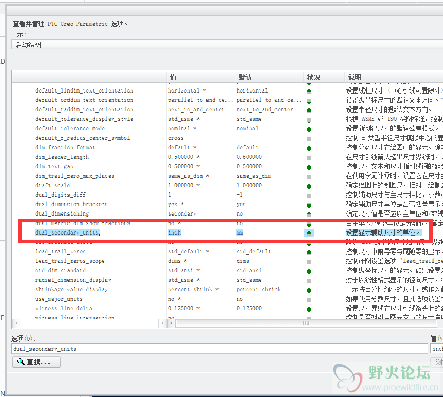Click the values horizontal scrollbar thumb
The image size is (443, 397).
pos(306,323)
